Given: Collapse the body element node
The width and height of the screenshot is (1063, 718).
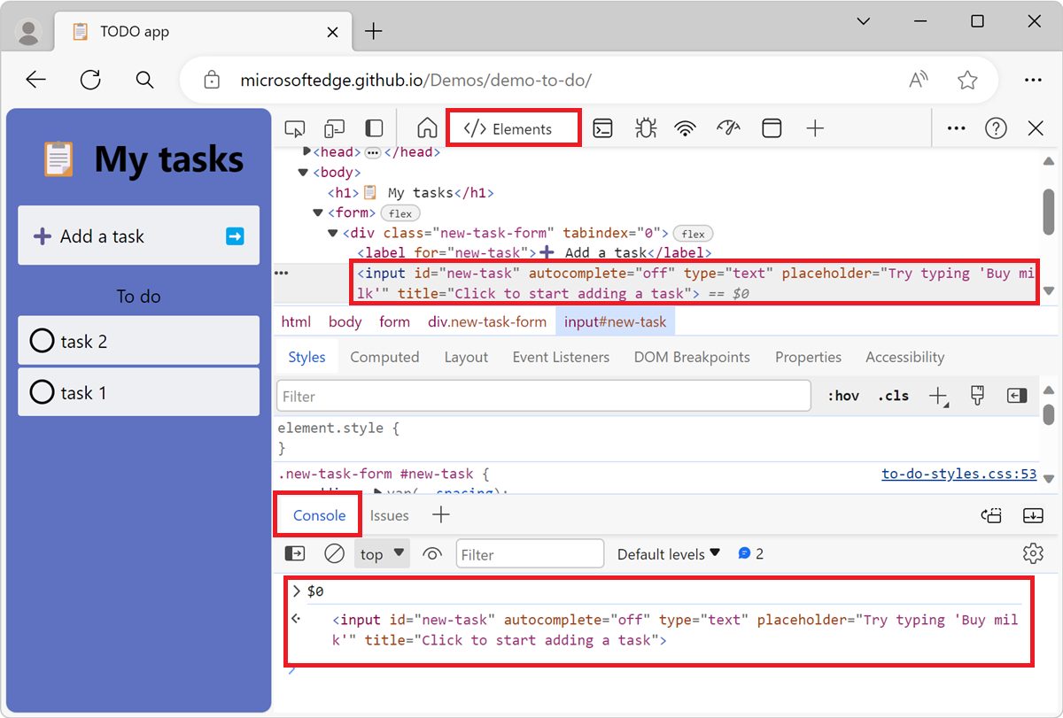Looking at the screenshot, I should coord(304,173).
